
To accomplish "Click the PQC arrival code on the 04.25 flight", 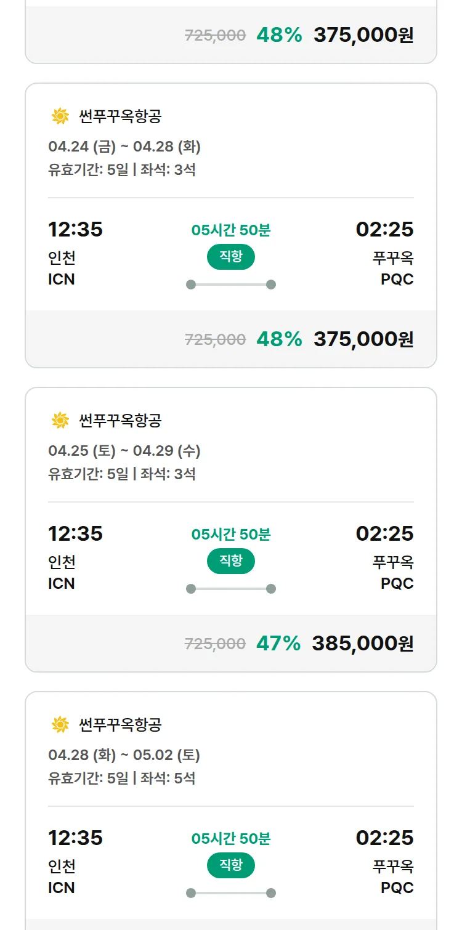I will 397,584.
